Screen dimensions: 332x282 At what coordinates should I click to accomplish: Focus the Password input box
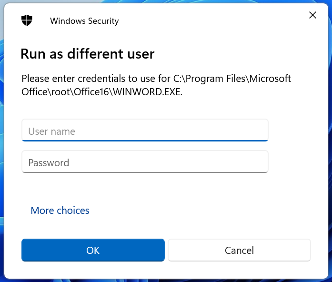click(145, 162)
